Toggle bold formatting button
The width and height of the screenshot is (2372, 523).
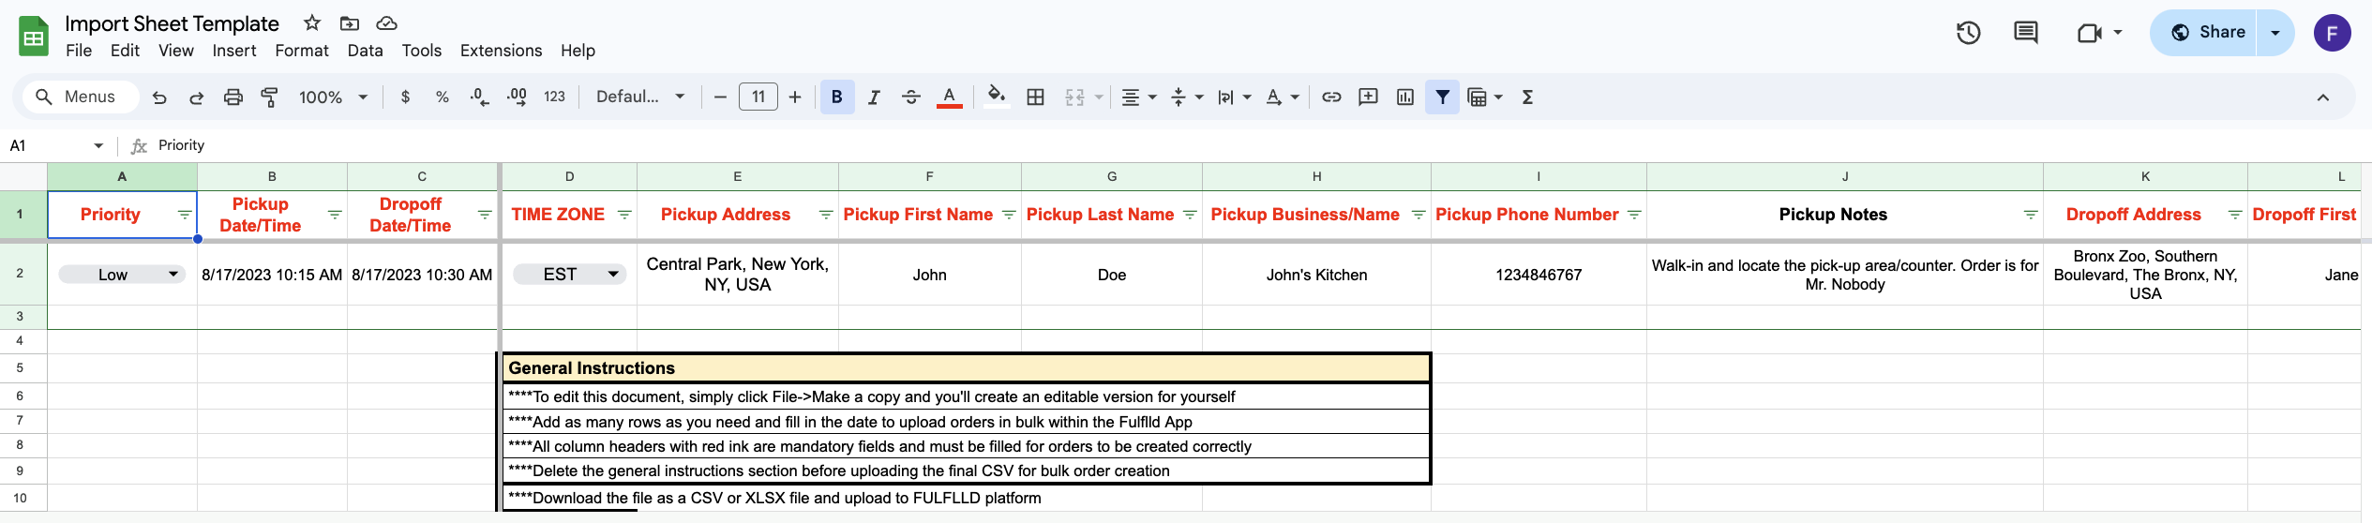point(836,97)
